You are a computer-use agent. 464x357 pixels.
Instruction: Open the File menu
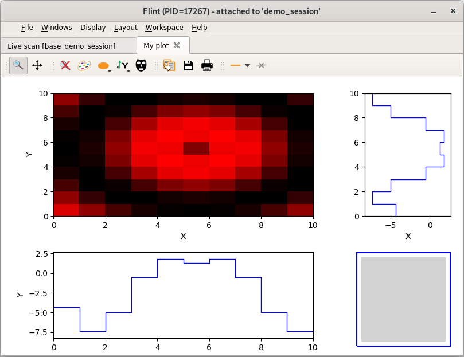pyautogui.click(x=27, y=27)
